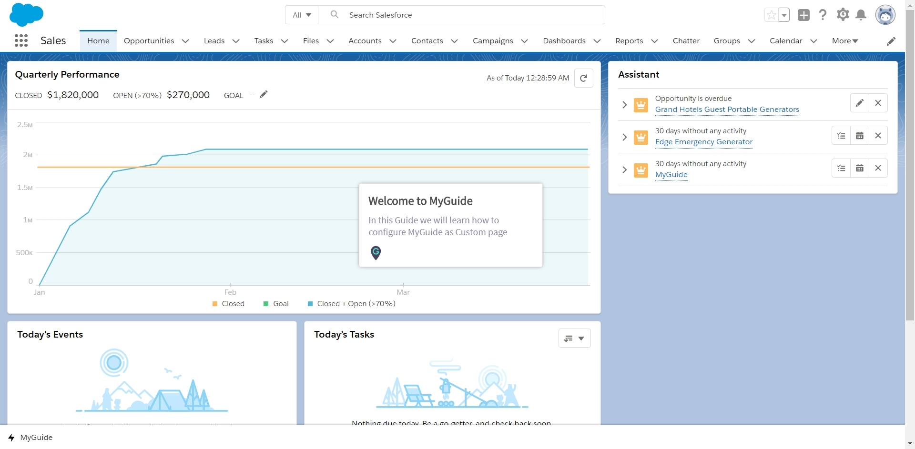Open the user profile avatar

[x=885, y=15]
